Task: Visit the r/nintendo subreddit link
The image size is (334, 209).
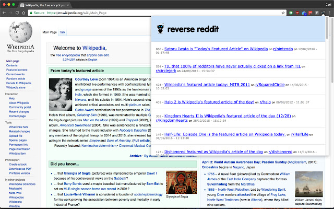Action: tap(283, 49)
